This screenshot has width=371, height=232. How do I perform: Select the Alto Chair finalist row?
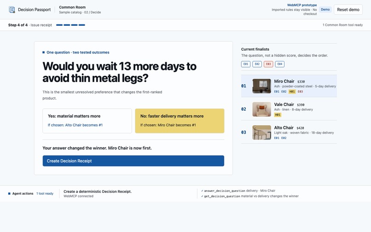289,132
